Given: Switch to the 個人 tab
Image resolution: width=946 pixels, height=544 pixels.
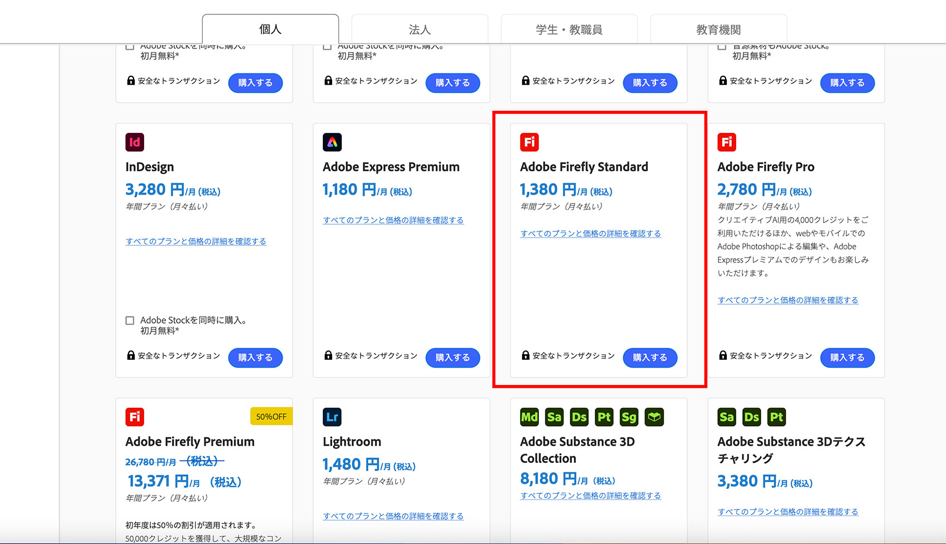Looking at the screenshot, I should [x=270, y=29].
